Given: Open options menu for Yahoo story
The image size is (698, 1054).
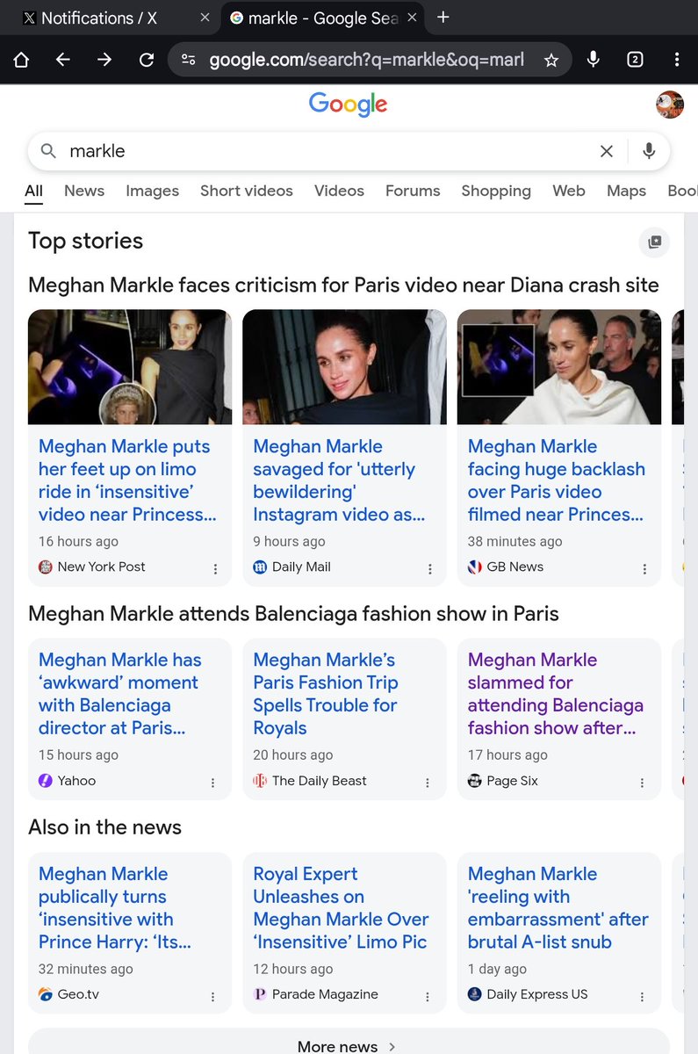Looking at the screenshot, I should (212, 783).
